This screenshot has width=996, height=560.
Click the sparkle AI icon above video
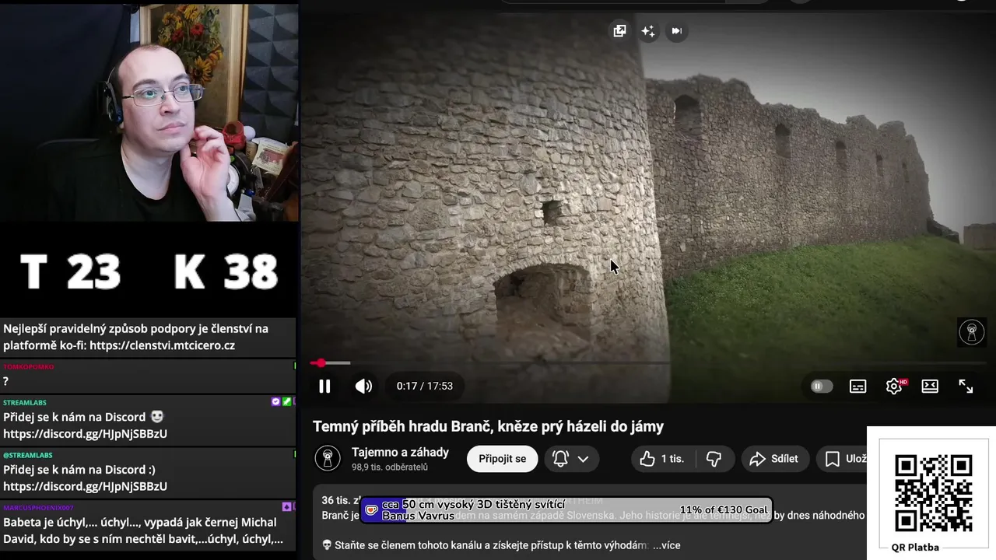pos(647,31)
